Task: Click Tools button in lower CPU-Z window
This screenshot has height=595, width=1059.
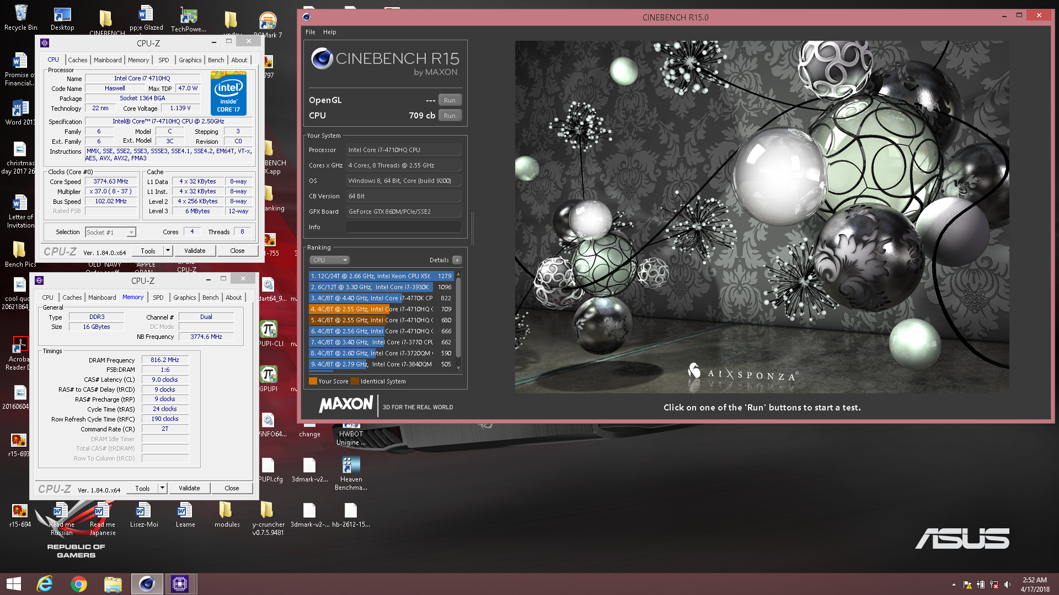Action: [142, 488]
